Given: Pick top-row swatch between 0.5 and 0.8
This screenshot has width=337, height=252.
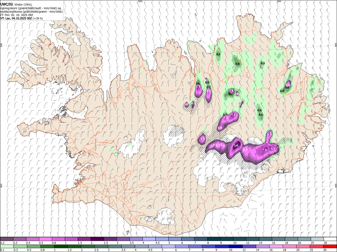Looking at the screenshot, I should tap(45, 239).
